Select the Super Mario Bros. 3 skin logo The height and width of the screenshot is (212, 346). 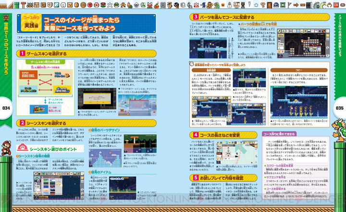pyautogui.click(x=62, y=75)
